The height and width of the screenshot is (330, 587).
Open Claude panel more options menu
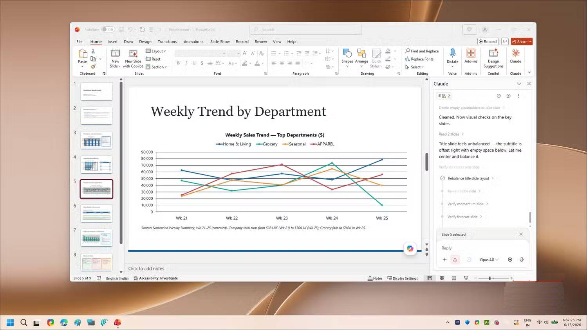click(x=518, y=96)
